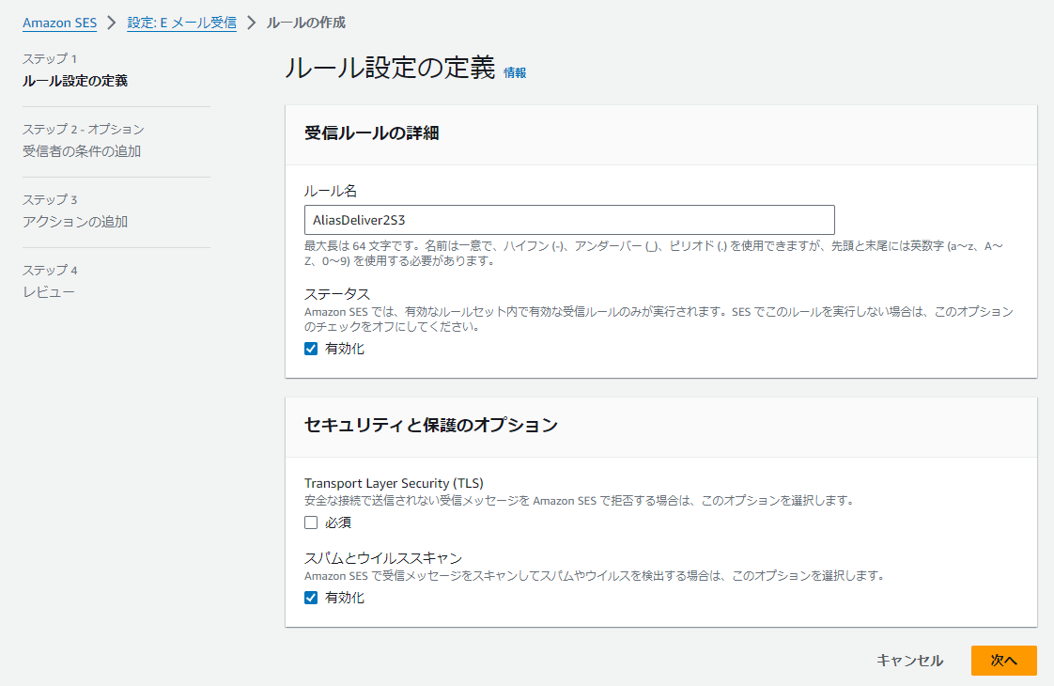Go to 設定: E メール受信 breadcrumb
The image size is (1054, 686).
point(181,23)
